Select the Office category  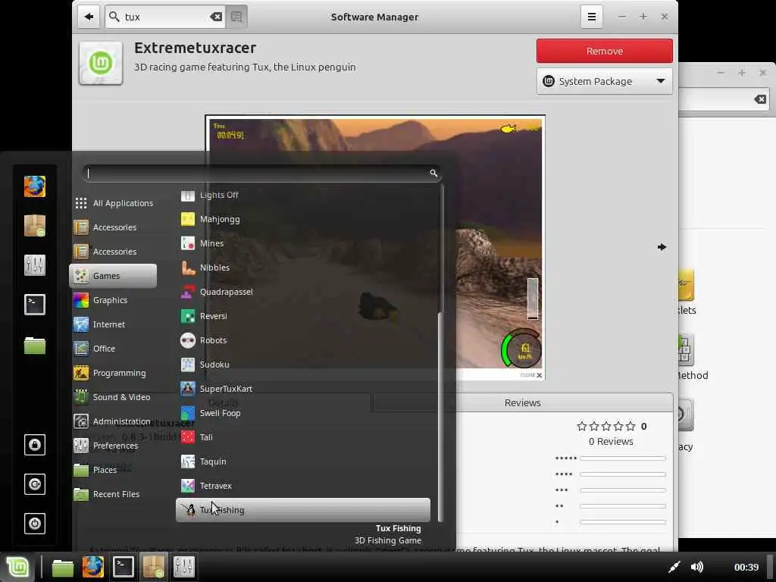coord(114,349)
